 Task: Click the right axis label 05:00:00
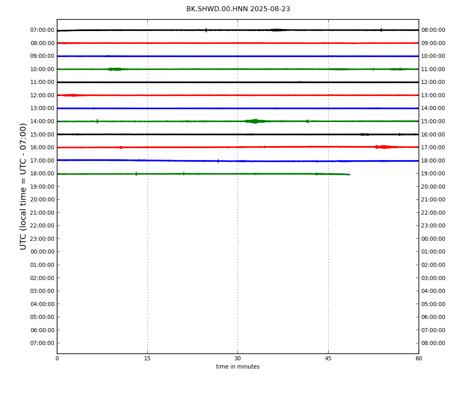433,304
